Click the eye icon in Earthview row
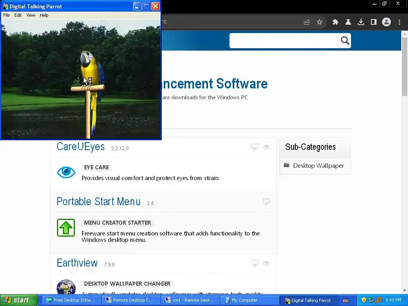This screenshot has width=408, height=306. pyautogui.click(x=266, y=263)
